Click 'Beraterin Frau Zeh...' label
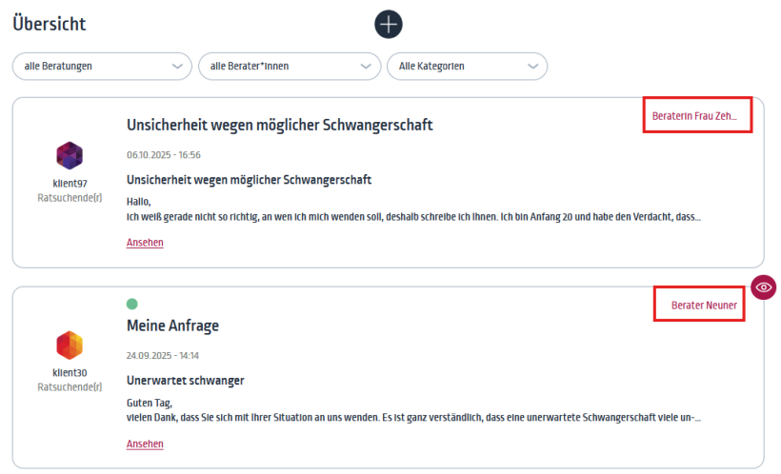Image resolution: width=781 pixels, height=474 pixels. [694, 116]
